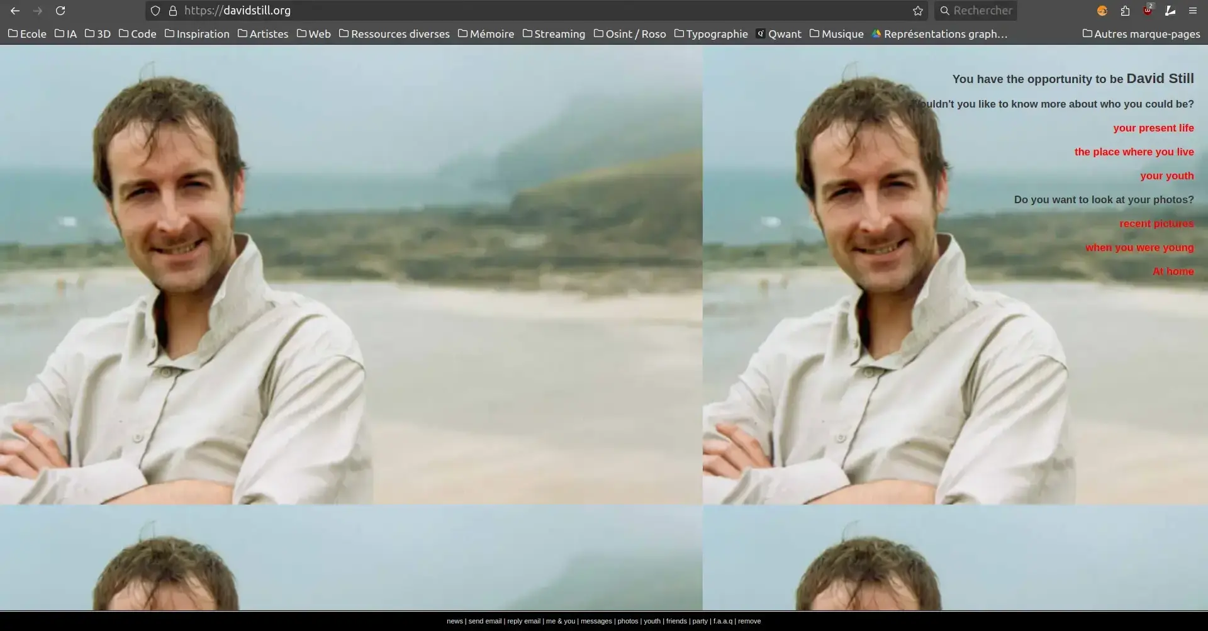Image resolution: width=1208 pixels, height=631 pixels.
Task: Expand the Inspiration bookmarks folder
Action: 197,34
